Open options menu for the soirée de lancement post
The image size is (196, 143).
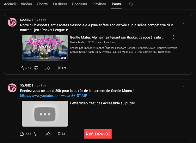coord(184,88)
